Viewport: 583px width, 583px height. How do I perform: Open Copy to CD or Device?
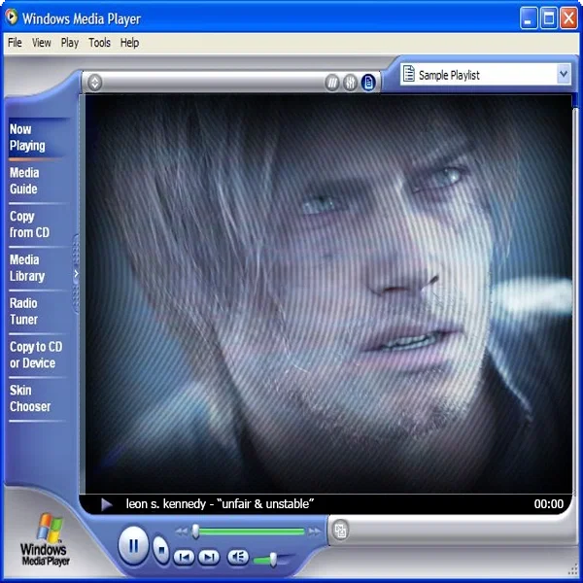[x=37, y=355]
